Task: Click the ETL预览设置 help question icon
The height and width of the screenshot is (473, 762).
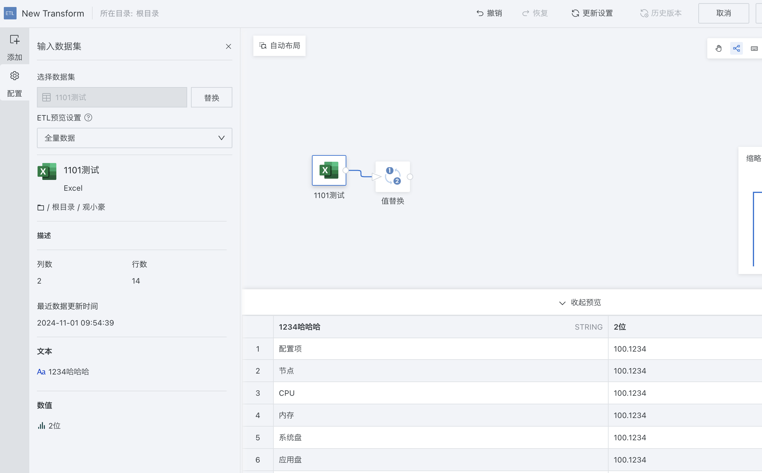Action: pos(88,118)
